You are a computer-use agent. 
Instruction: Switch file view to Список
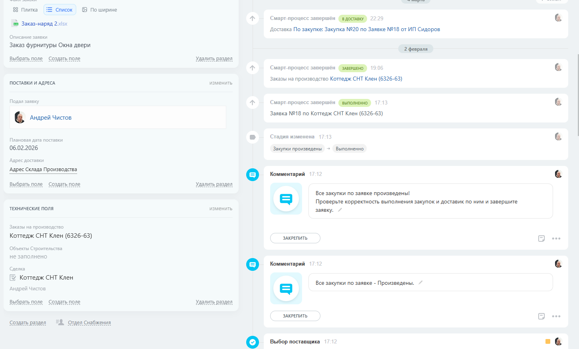click(60, 10)
